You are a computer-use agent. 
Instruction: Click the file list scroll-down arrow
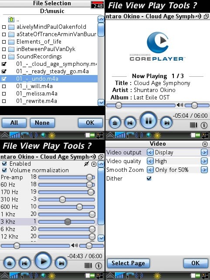[101, 102]
